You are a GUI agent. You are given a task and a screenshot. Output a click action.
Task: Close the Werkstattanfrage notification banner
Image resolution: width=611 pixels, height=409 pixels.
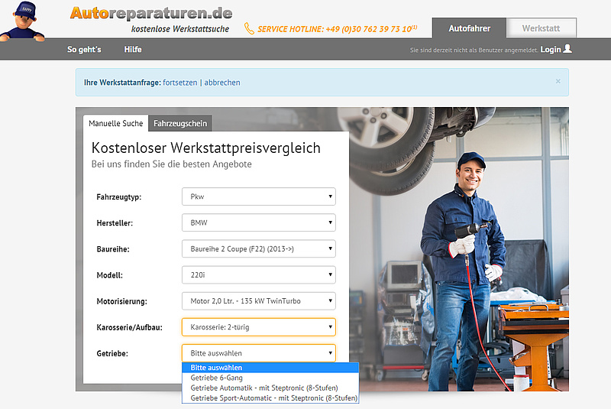[x=558, y=81]
